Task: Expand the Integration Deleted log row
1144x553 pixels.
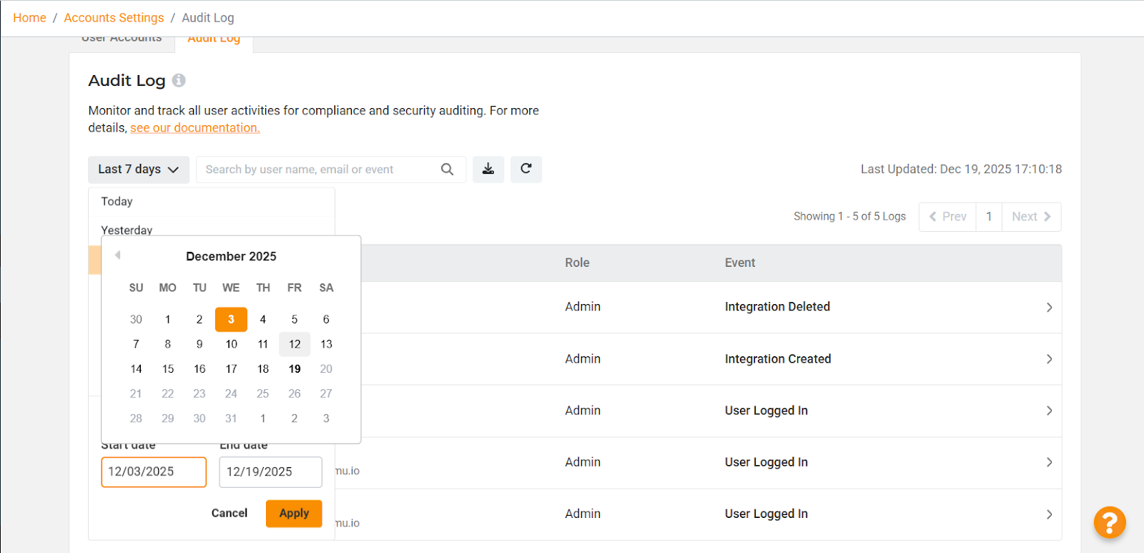Action: 1049,307
